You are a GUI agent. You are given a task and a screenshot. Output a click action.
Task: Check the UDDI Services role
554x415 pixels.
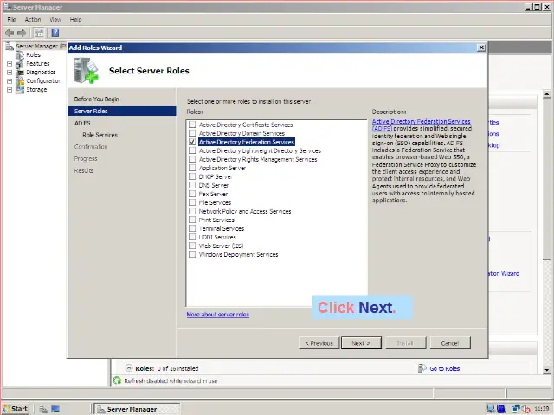tap(192, 237)
